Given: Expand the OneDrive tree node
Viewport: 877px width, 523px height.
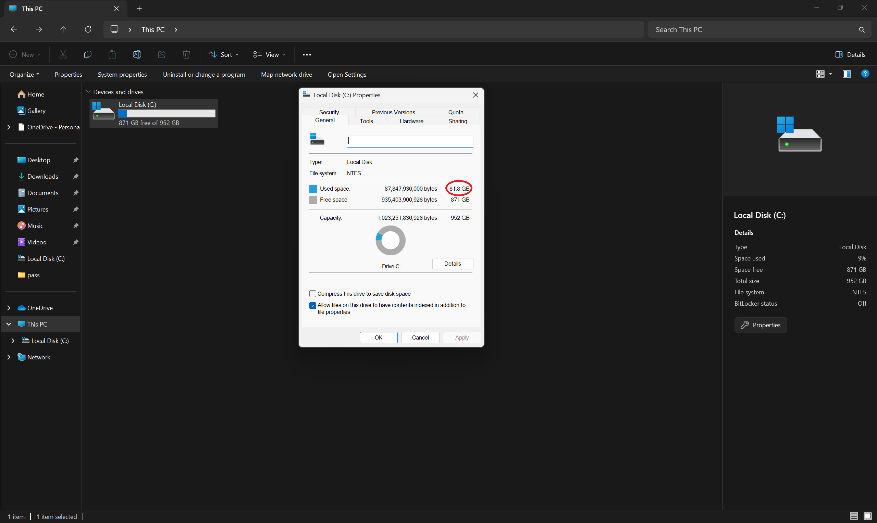Looking at the screenshot, I should (x=9, y=308).
